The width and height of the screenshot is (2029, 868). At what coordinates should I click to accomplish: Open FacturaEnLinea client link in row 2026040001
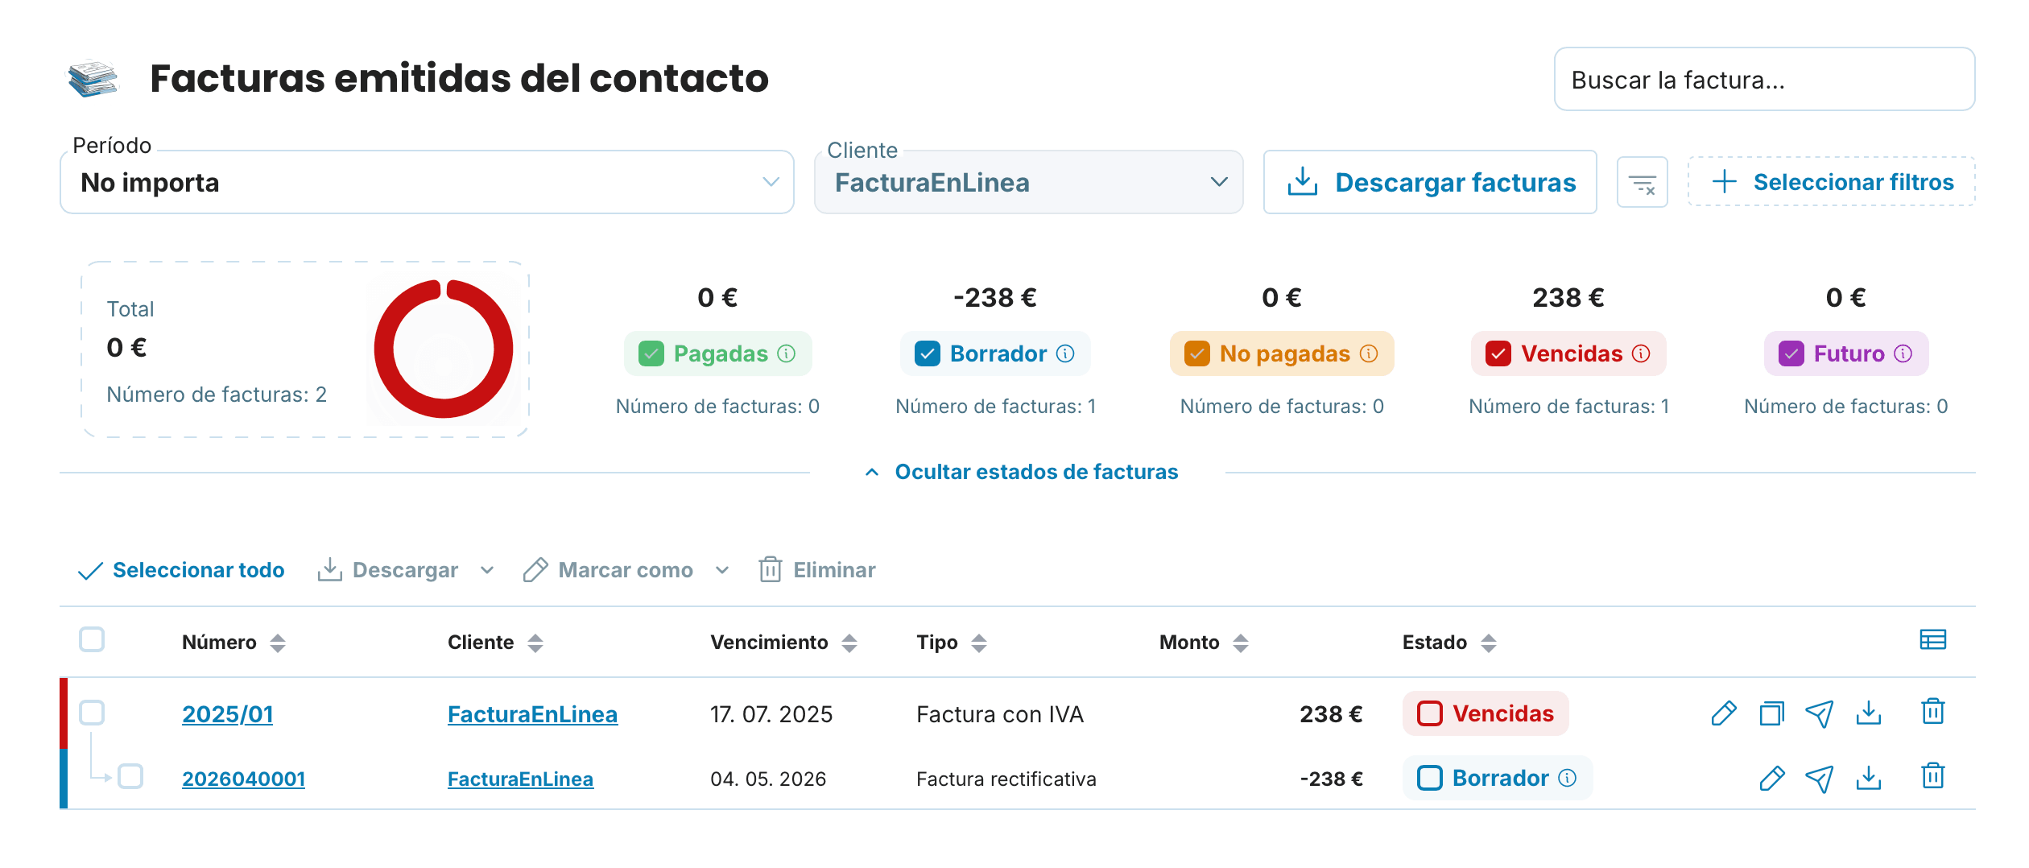pos(520,779)
